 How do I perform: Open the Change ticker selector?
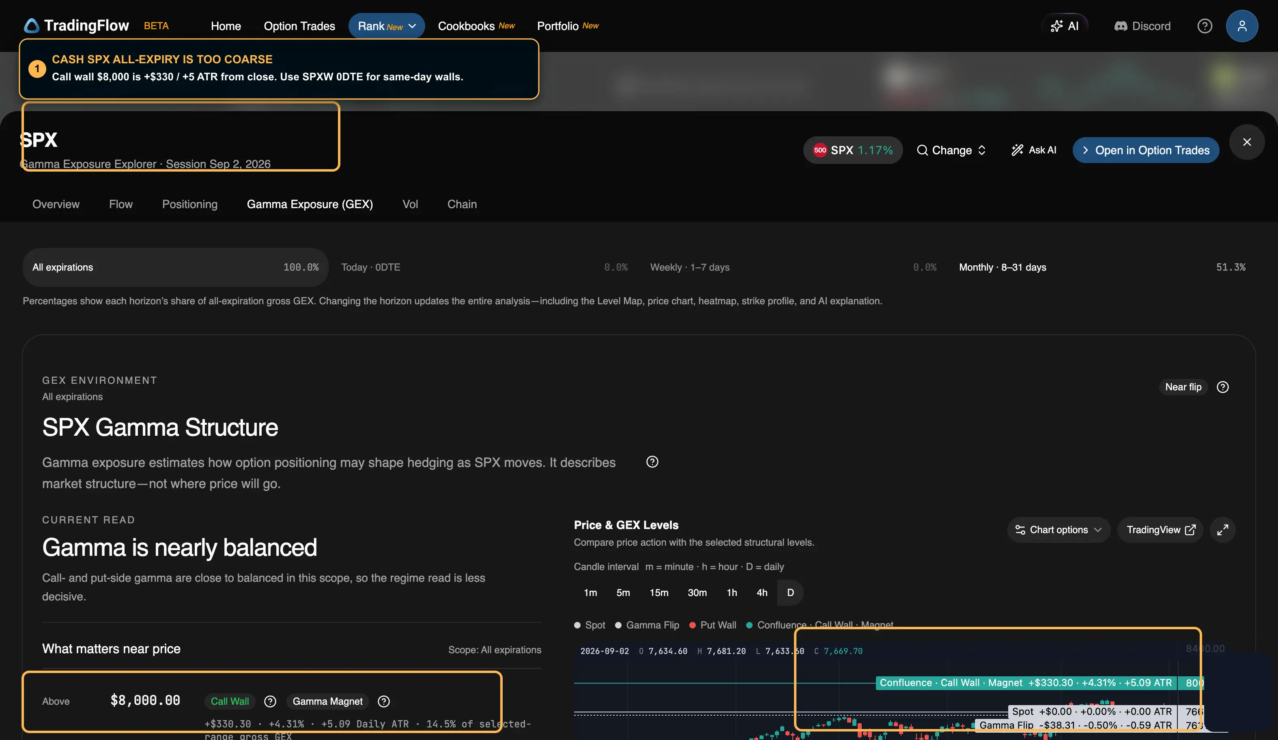(951, 150)
